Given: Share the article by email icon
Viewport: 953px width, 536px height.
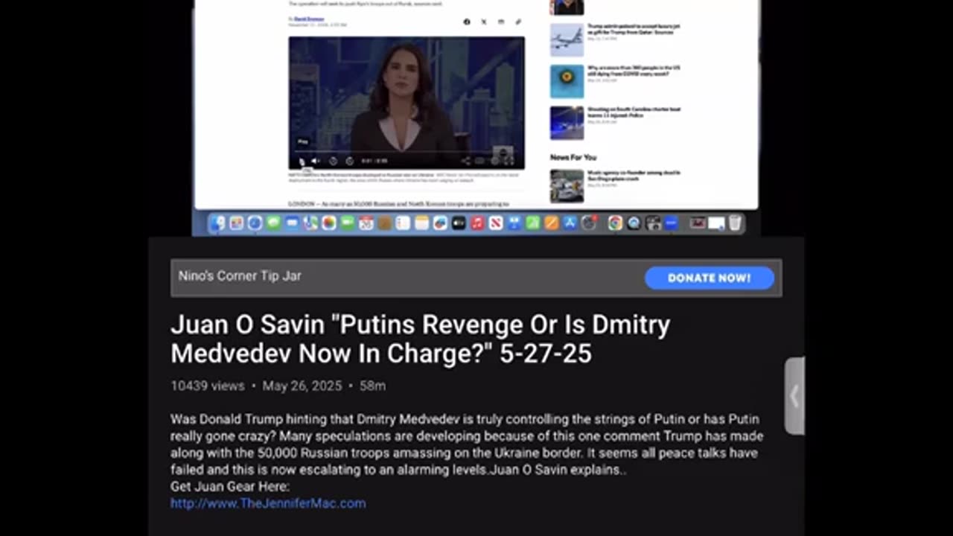Looking at the screenshot, I should 501,22.
